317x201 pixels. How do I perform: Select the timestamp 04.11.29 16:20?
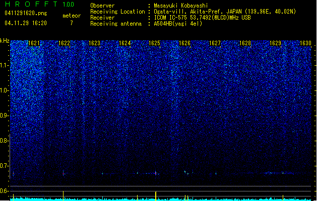pos(26,23)
